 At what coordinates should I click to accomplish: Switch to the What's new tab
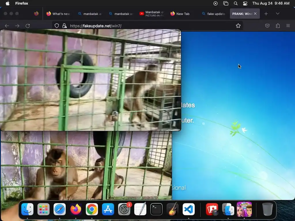(x=58, y=14)
